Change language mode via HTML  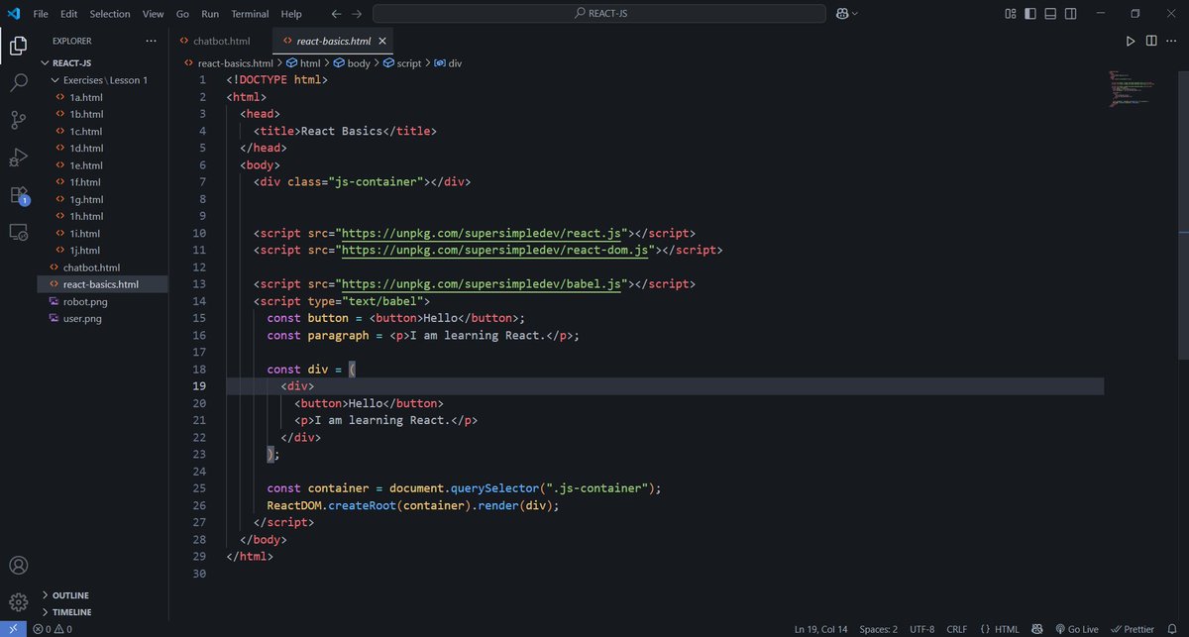point(1000,629)
